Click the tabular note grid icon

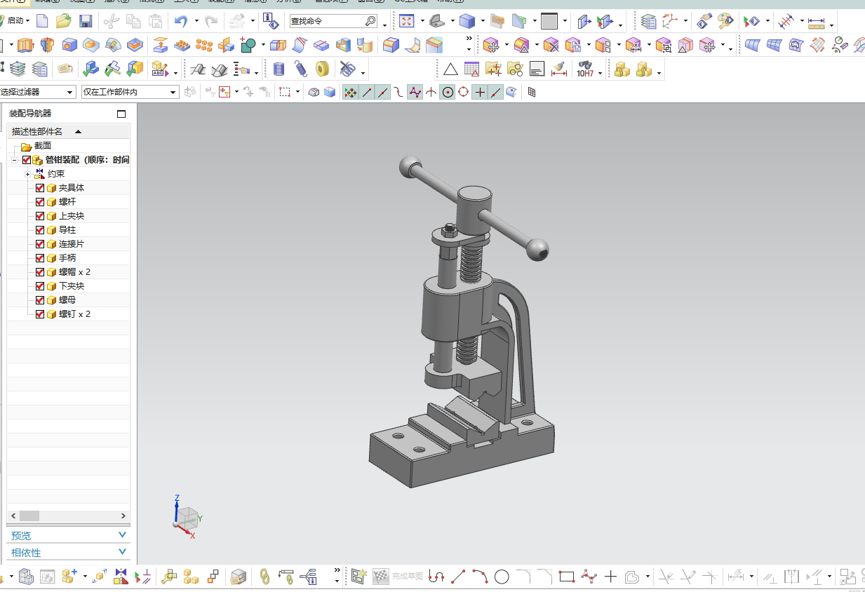coord(471,69)
